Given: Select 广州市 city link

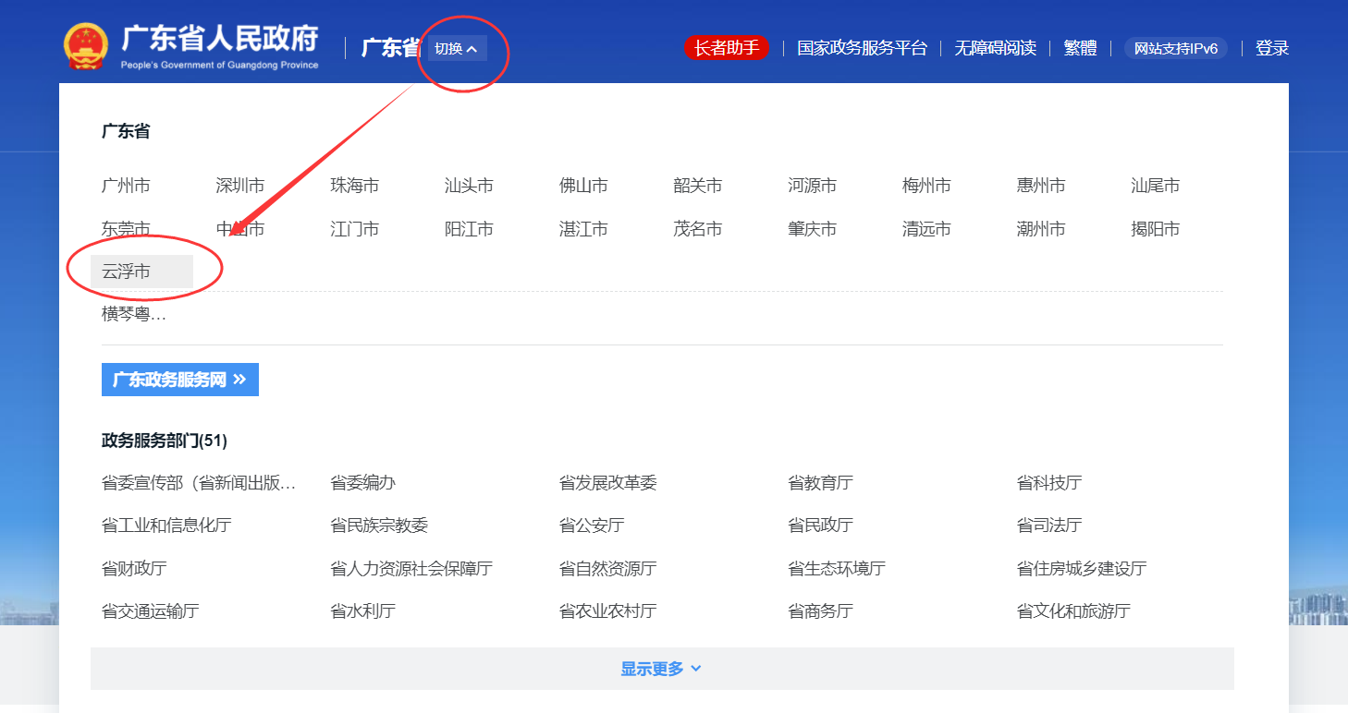Looking at the screenshot, I should [127, 185].
